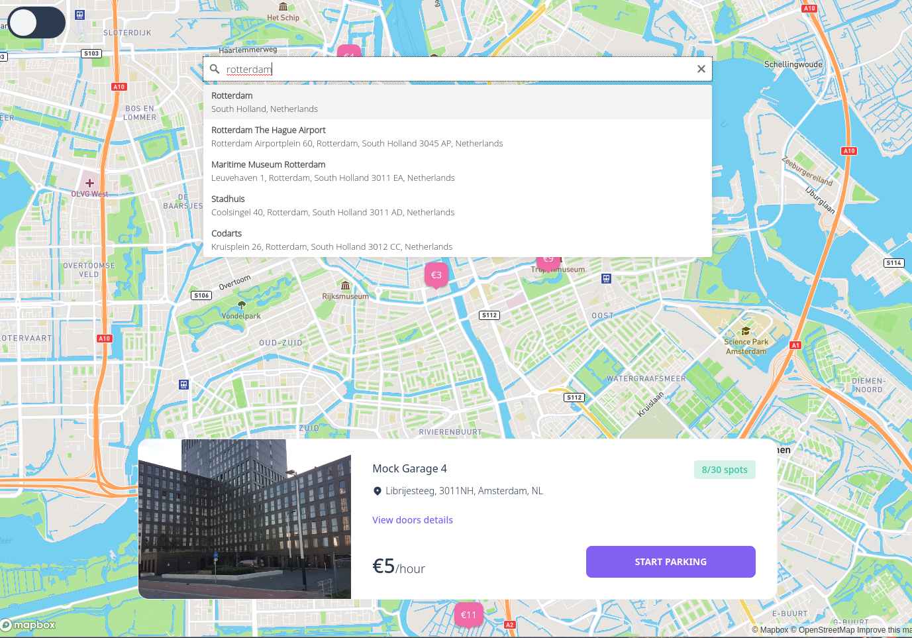
Task: Click the €11 price marker at map bottom
Action: point(468,615)
